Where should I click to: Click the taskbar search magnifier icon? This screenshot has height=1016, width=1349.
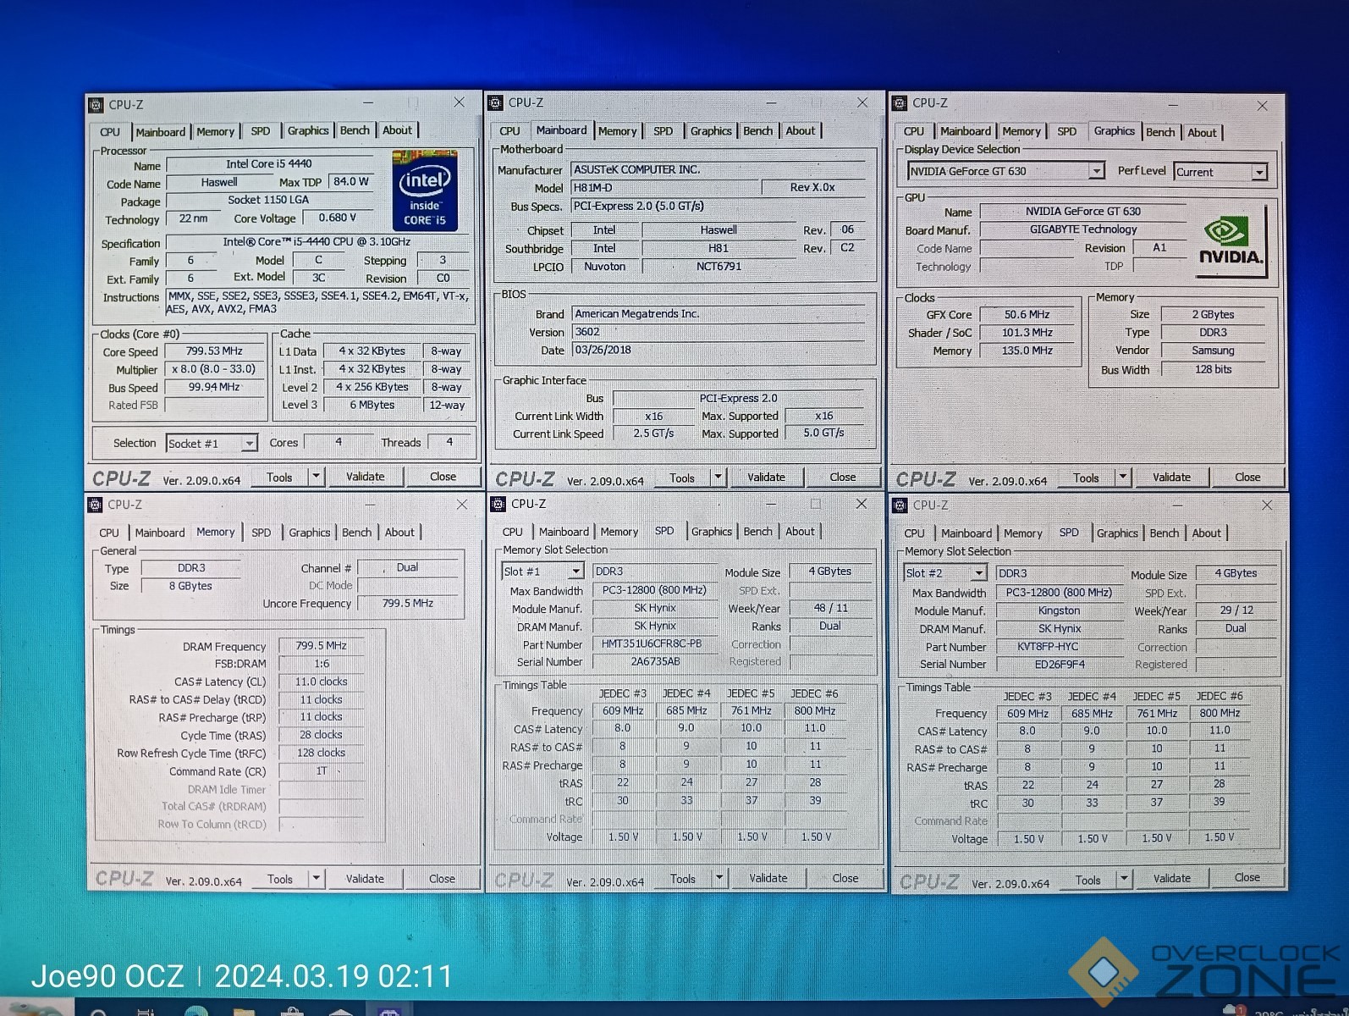point(98,1011)
